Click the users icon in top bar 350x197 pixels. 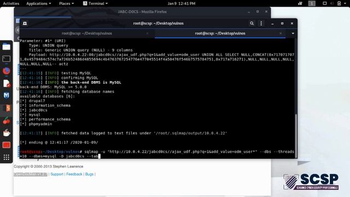point(300,3)
